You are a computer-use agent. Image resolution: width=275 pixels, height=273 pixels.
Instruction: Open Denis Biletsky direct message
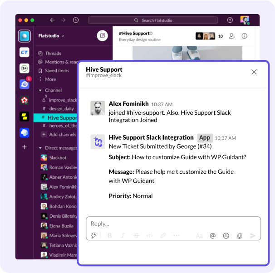pos(59,216)
